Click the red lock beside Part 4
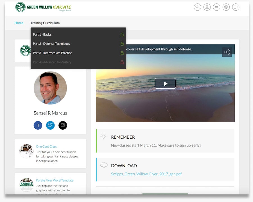This screenshot has height=202, width=253. 122,62
